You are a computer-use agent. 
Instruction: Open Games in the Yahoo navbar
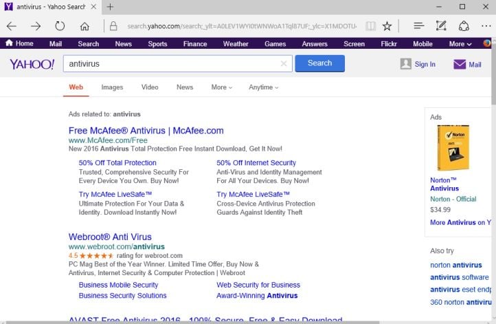pos(275,44)
